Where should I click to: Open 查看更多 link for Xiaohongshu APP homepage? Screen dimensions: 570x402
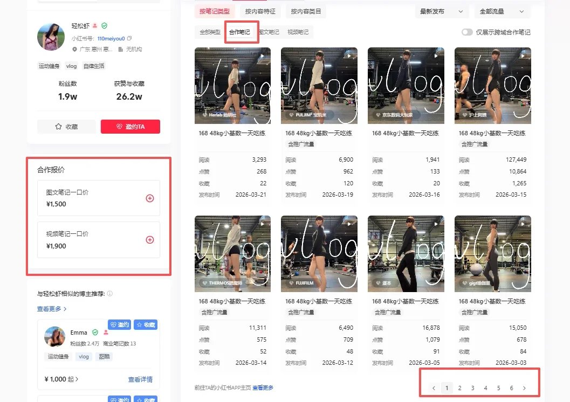[263, 388]
